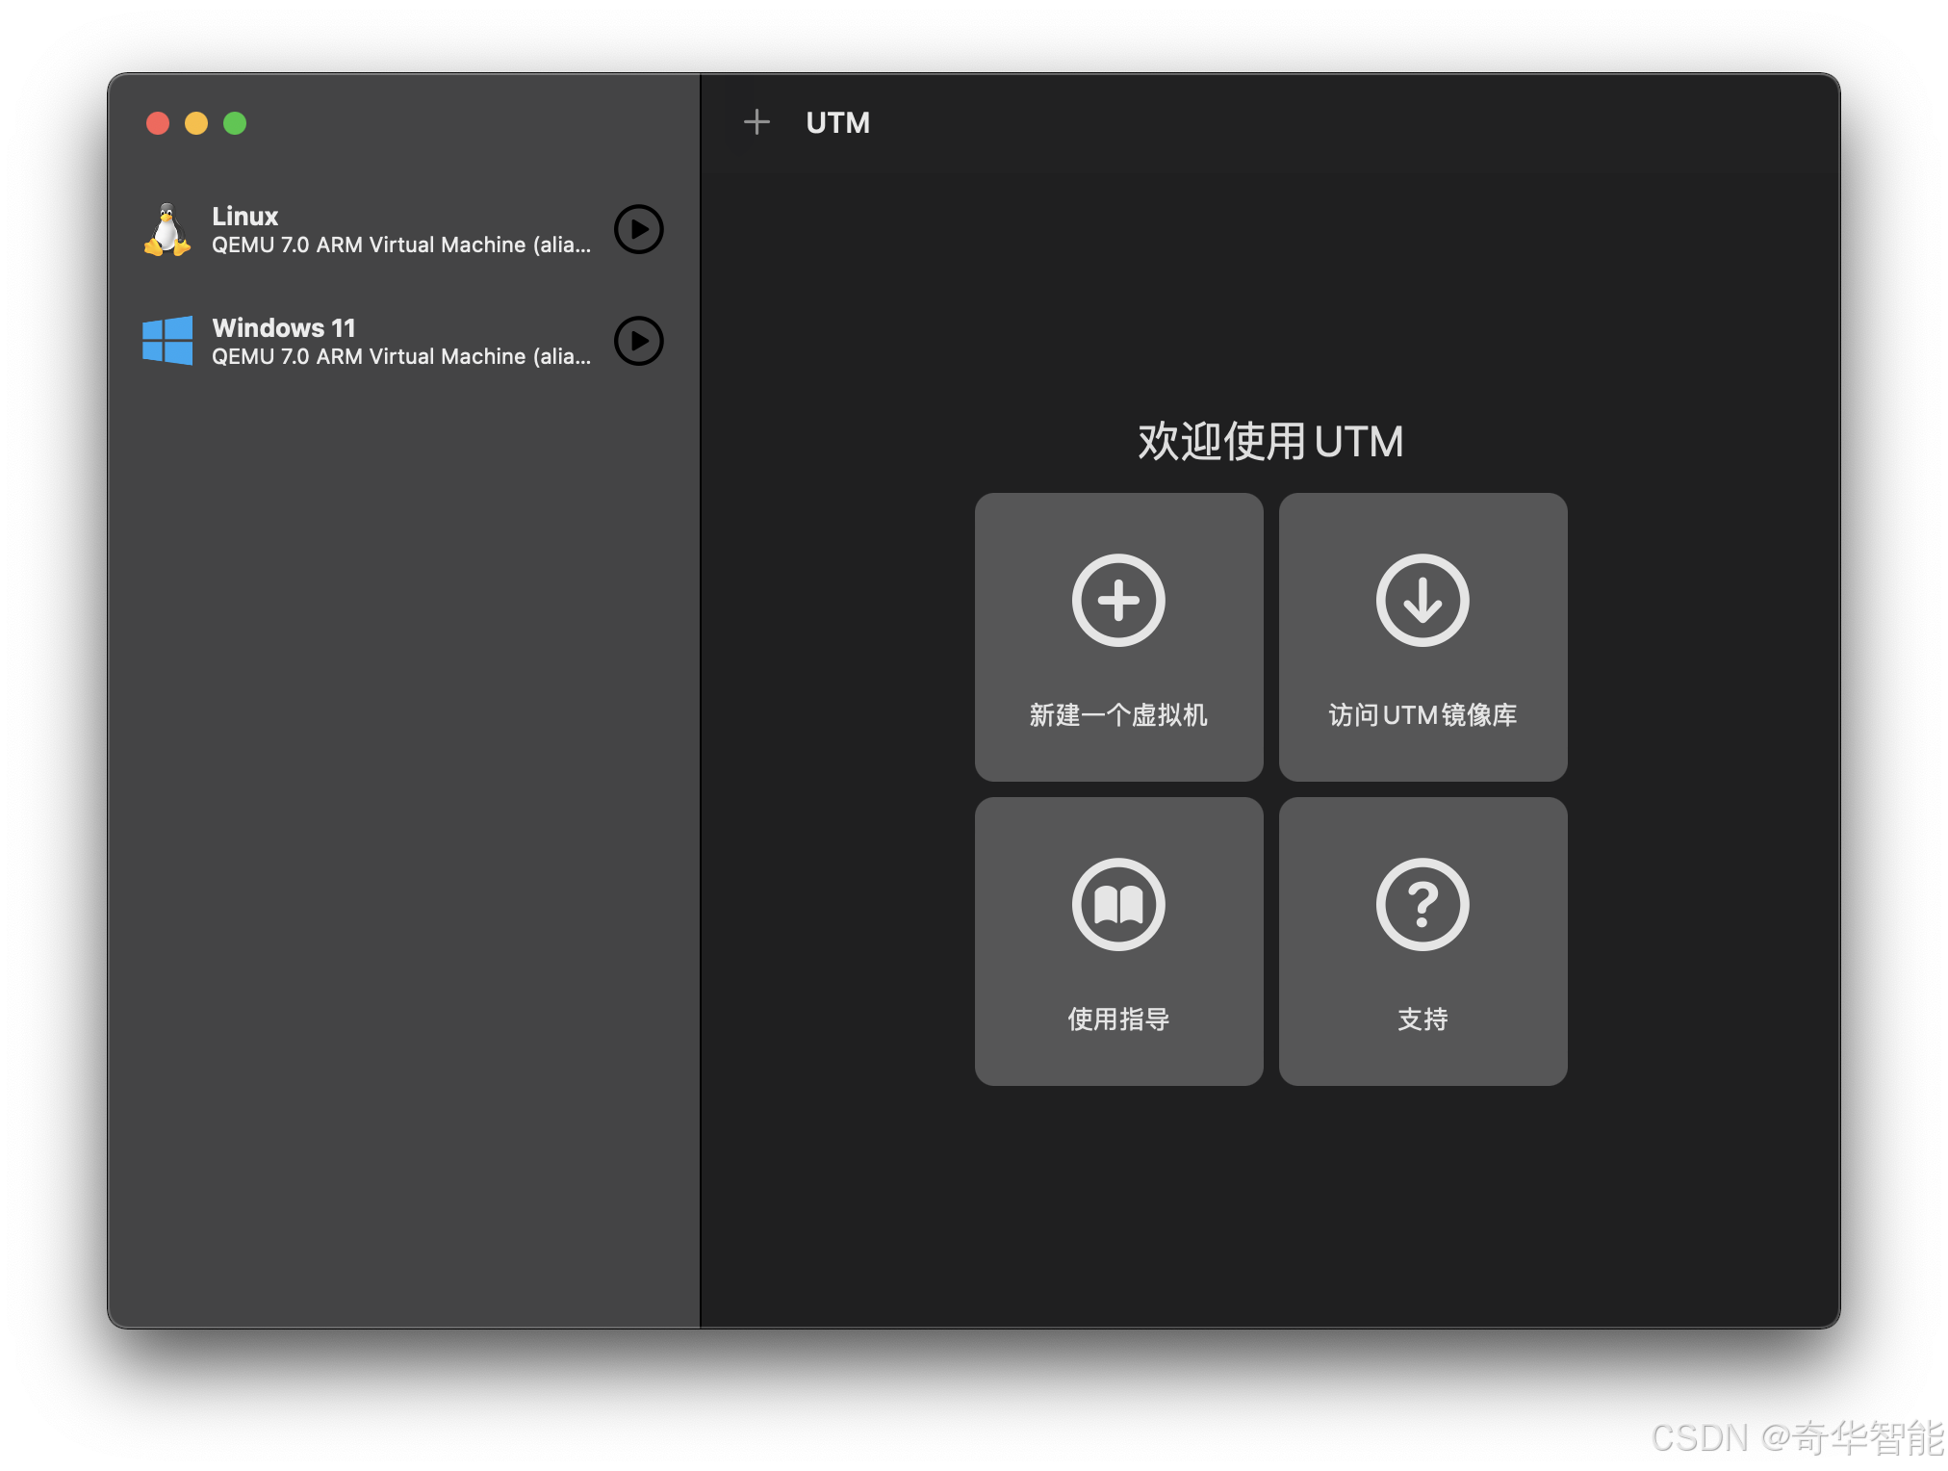Start the Windows 11 virtual machine
This screenshot has width=1948, height=1471.
(x=639, y=341)
